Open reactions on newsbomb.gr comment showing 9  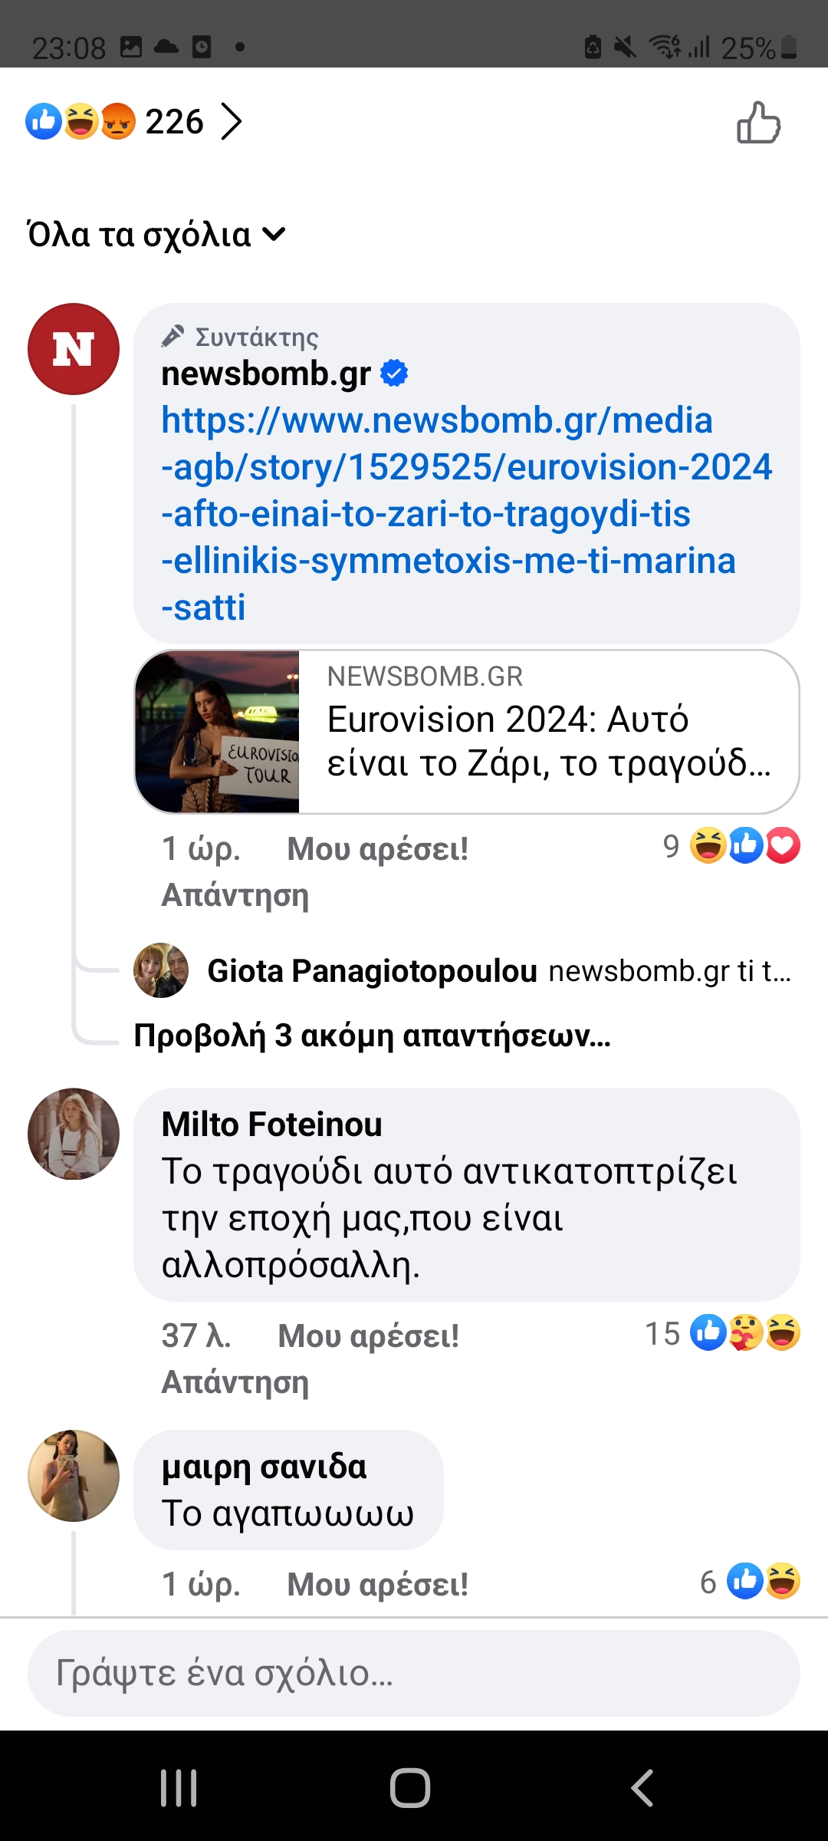tap(732, 846)
